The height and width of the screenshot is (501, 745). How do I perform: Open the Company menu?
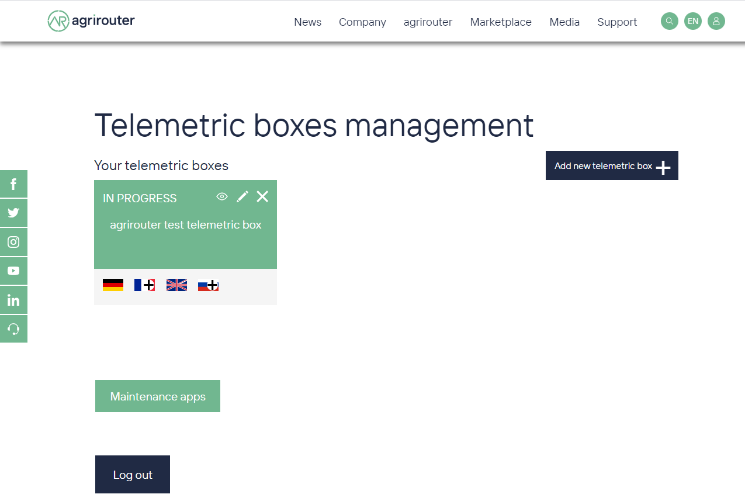point(362,22)
